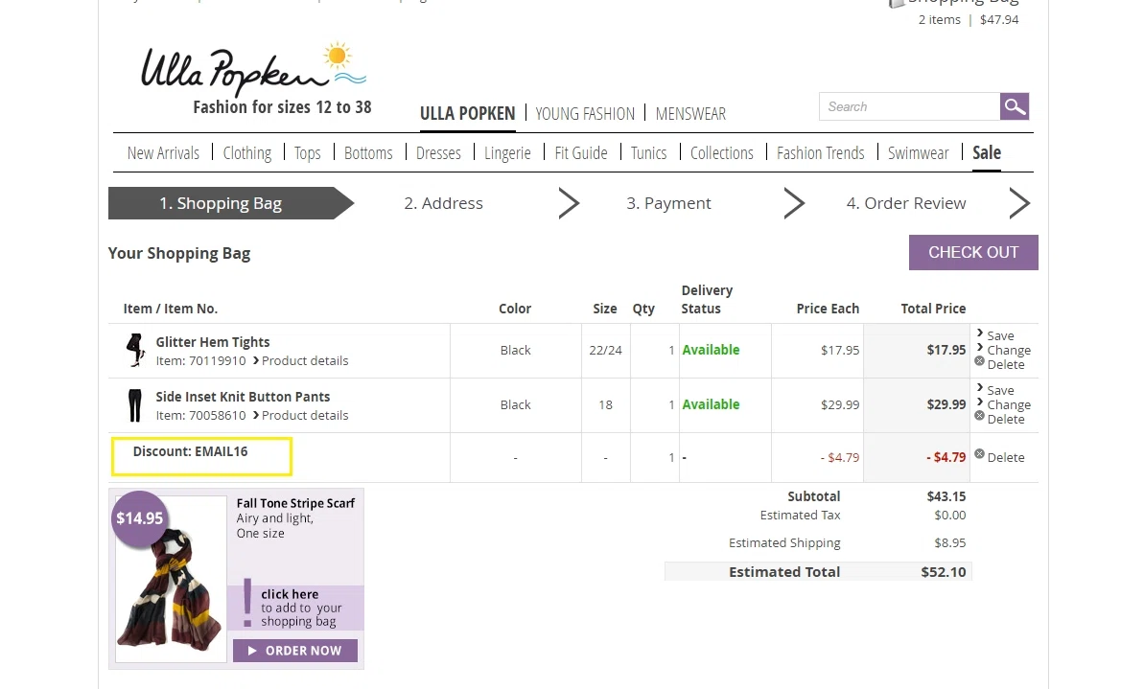Screen dimensions: 1121x689
Task: Go to the 2. Address step
Action: [x=443, y=204]
